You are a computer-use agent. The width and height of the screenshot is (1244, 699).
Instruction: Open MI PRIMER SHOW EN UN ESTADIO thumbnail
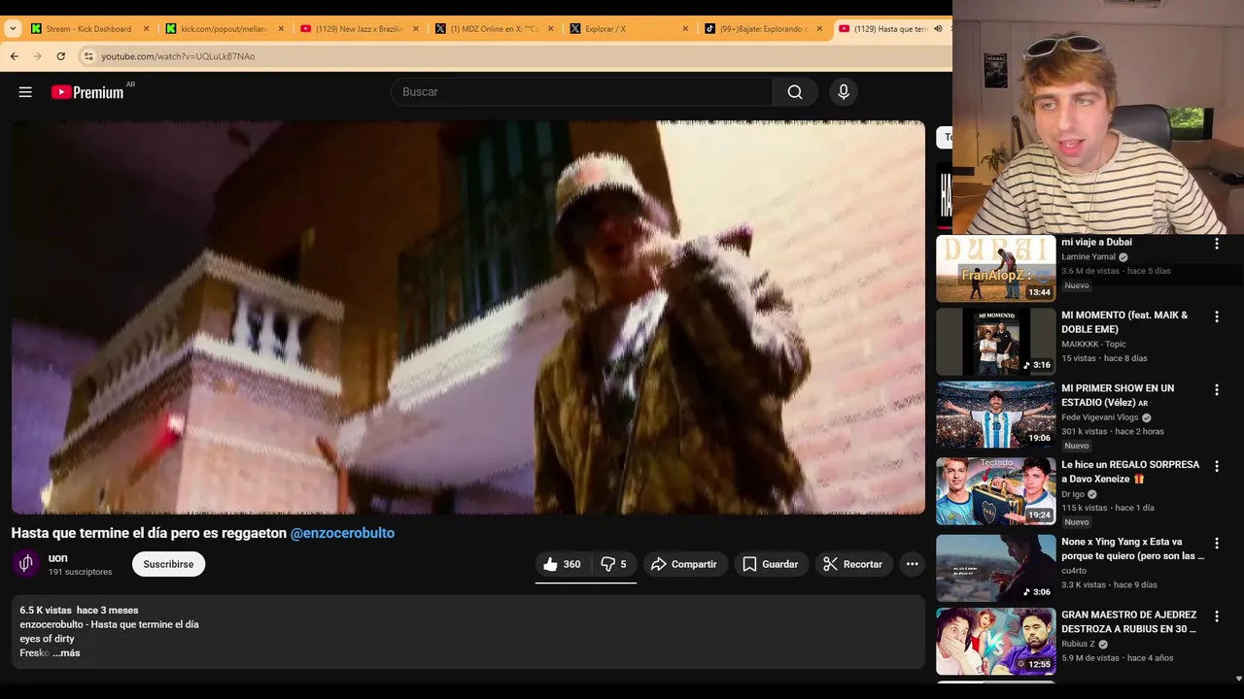click(x=995, y=415)
